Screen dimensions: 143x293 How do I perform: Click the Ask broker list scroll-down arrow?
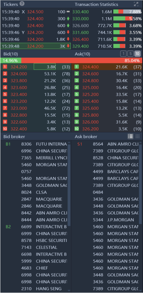(x=141, y=291)
